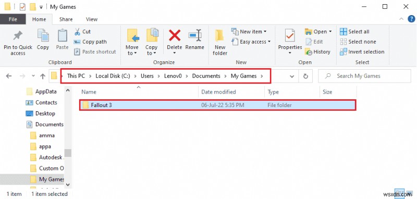The height and width of the screenshot is (199, 417).
Task: Switch to the Home ribbon tab
Action: (39, 19)
